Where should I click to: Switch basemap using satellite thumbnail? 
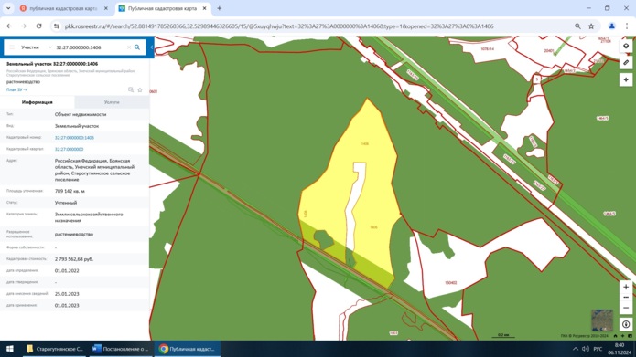(x=602, y=320)
